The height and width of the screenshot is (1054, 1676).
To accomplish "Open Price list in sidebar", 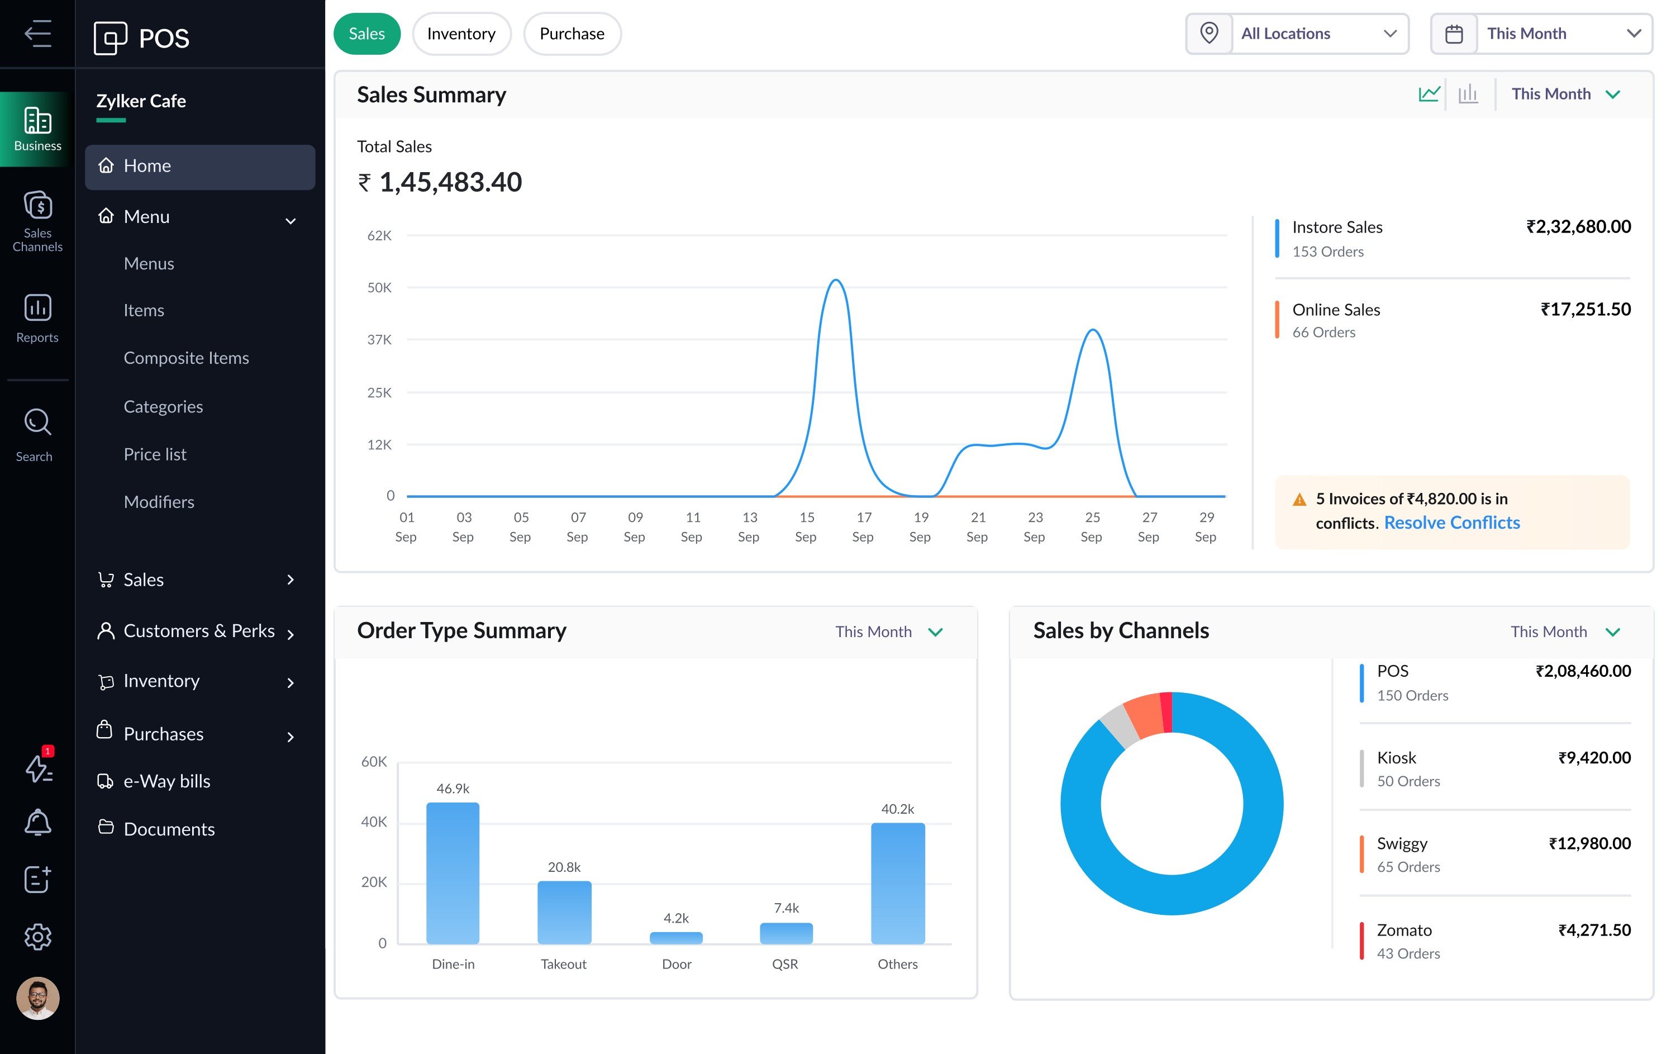I will pos(155,454).
